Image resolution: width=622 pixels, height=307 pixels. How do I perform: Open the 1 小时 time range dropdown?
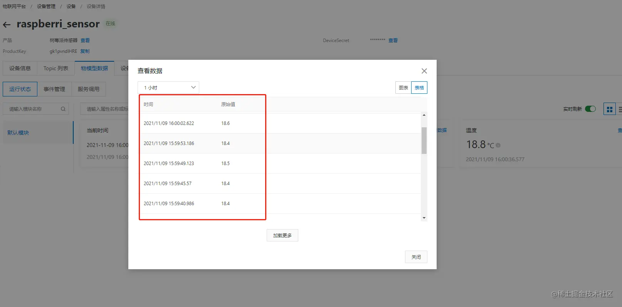[168, 88]
